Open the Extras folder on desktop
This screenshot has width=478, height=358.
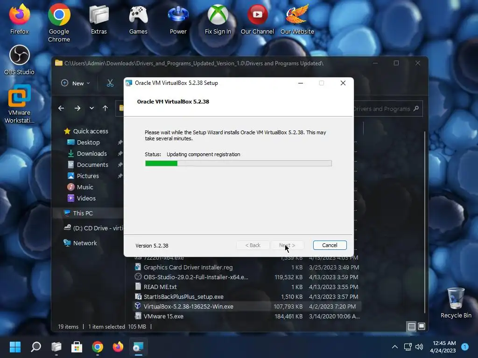99,19
